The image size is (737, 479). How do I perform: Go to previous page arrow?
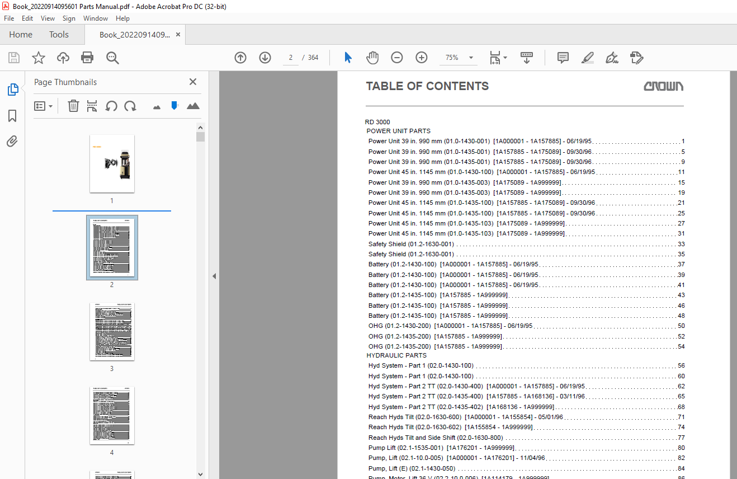(240, 58)
